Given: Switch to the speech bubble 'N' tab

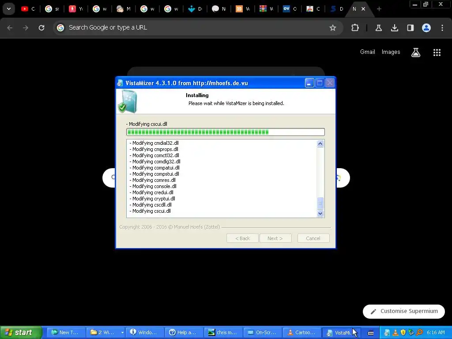Looking at the screenshot, I should pos(219,9).
